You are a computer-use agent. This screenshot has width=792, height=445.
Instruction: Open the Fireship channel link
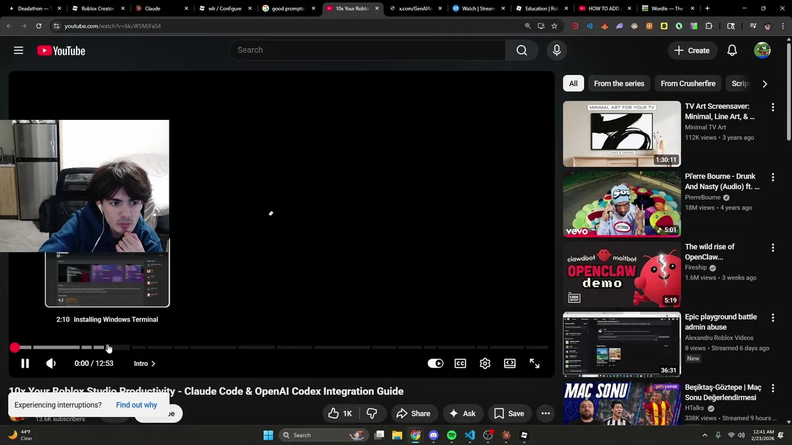695,268
